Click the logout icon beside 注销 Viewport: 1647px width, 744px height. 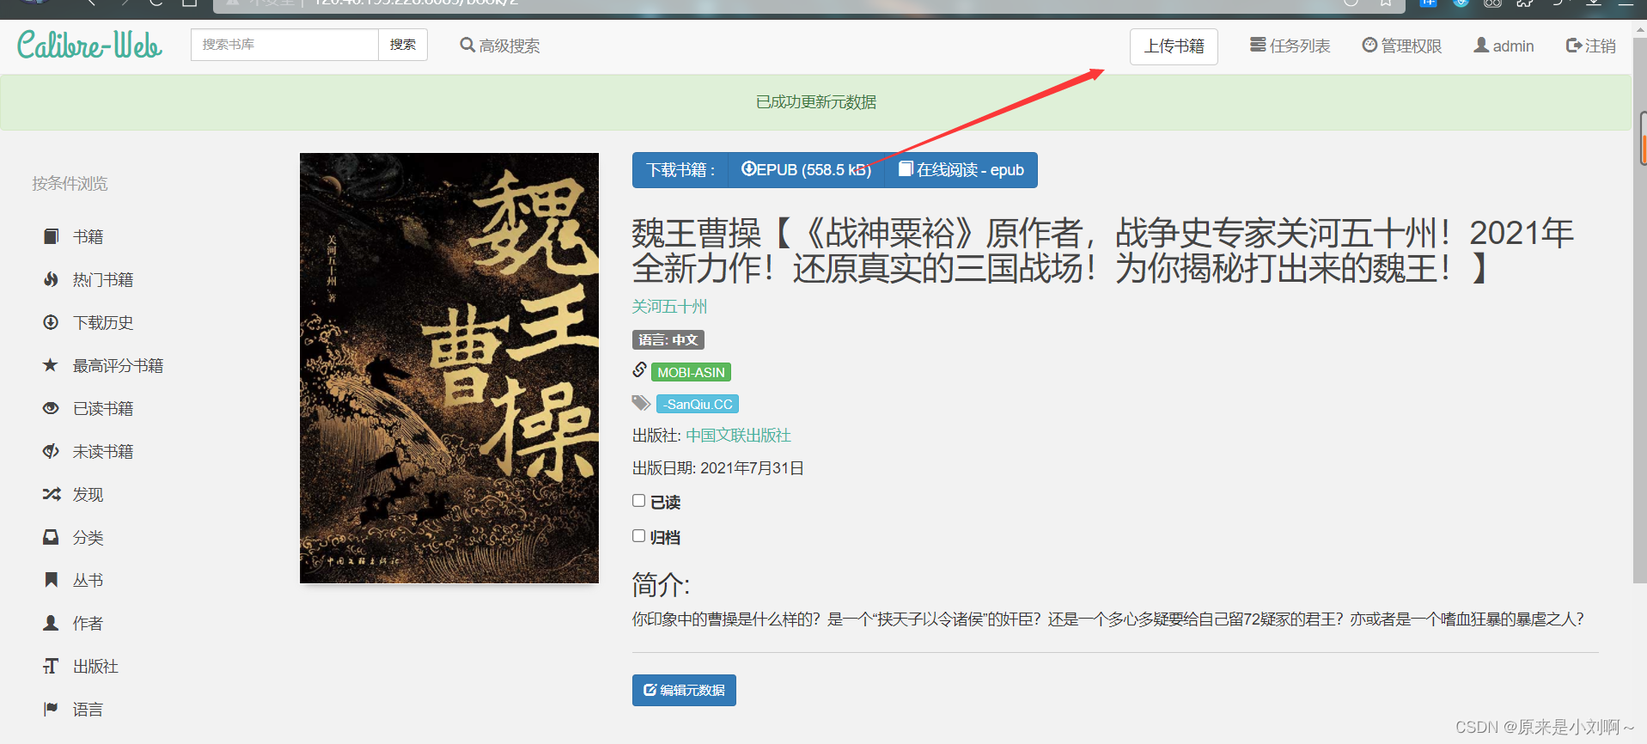point(1574,45)
